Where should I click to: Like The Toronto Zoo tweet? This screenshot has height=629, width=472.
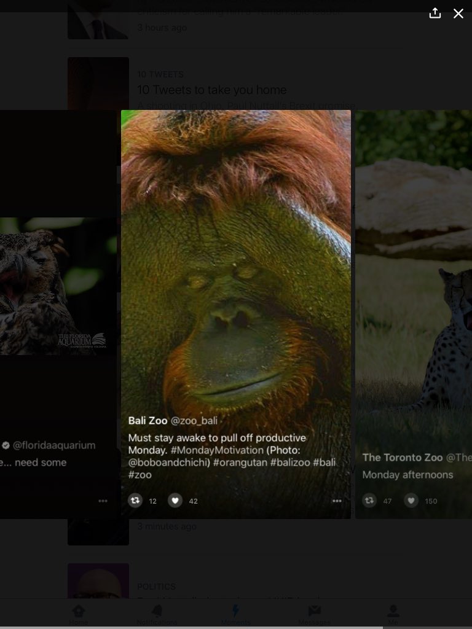point(411,500)
